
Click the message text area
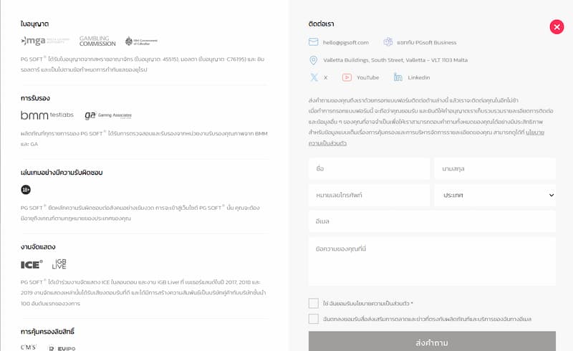[432, 261]
